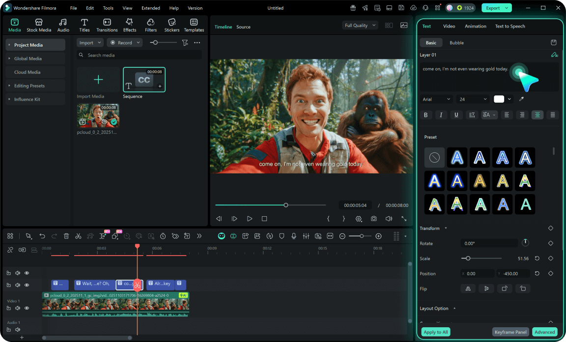Open the Stickers panel
The width and height of the screenshot is (566, 342).
coord(171,26)
